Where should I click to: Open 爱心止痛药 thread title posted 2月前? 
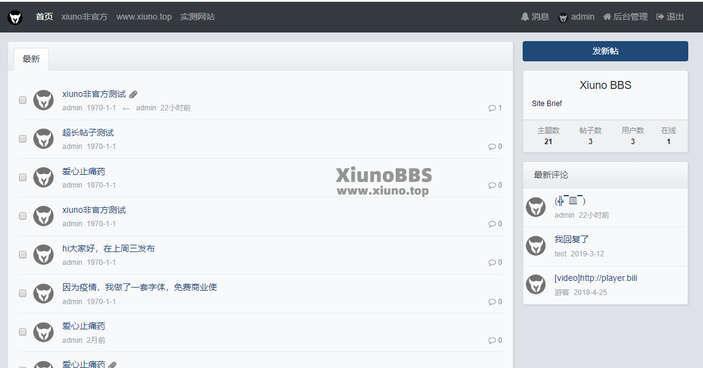(84, 326)
